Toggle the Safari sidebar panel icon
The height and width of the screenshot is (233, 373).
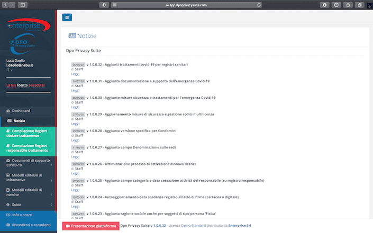(23, 5)
